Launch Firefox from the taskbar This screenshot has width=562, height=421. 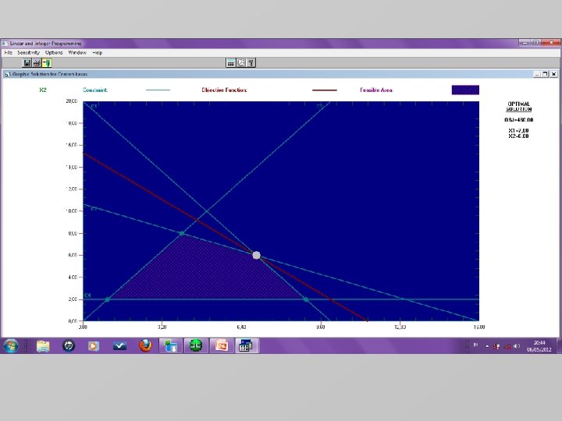145,345
